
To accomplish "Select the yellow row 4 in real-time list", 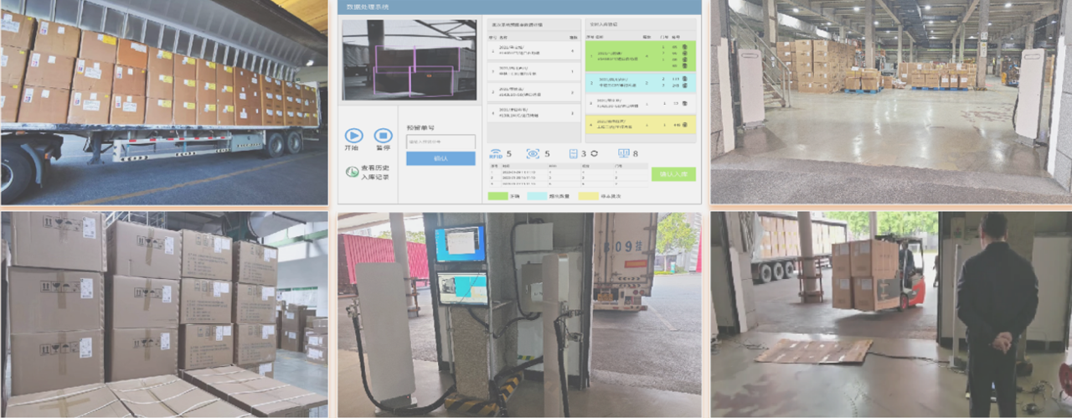I will [x=641, y=124].
